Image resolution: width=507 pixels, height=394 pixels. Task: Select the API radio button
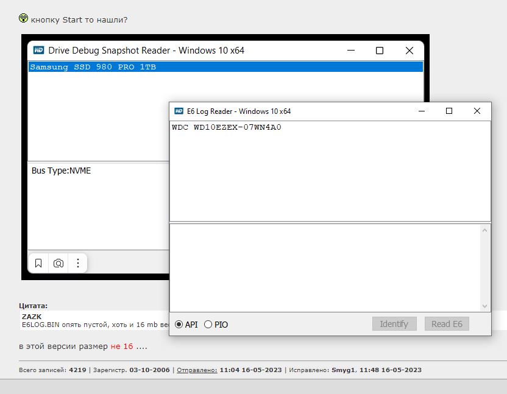pos(179,324)
